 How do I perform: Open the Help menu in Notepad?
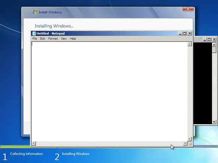pos(73,39)
